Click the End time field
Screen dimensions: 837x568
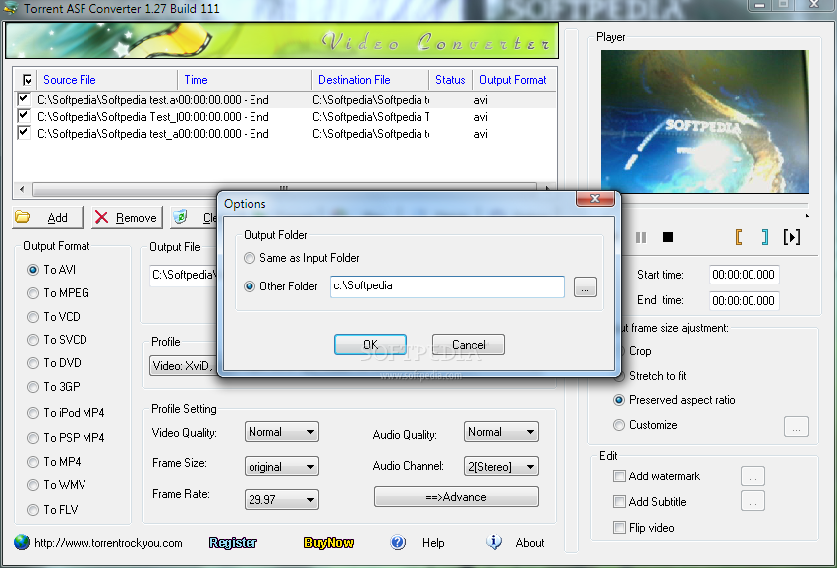(745, 300)
